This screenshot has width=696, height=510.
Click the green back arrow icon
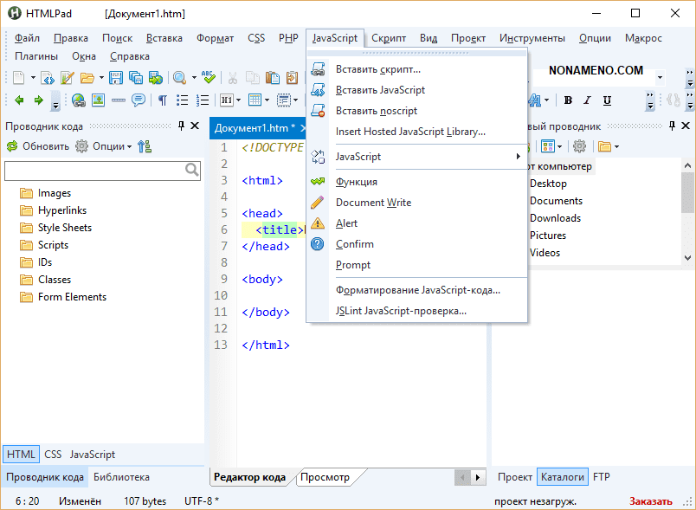tap(19, 100)
